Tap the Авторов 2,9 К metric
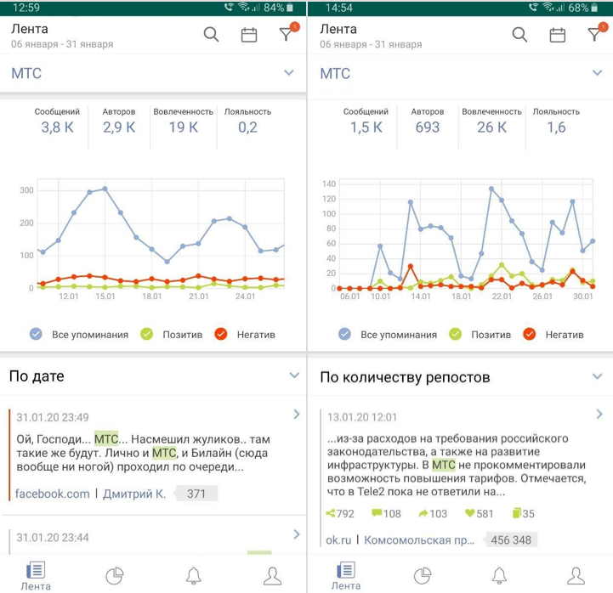 119,121
